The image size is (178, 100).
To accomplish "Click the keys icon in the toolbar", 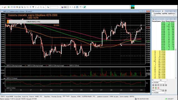I will point(5,7).
